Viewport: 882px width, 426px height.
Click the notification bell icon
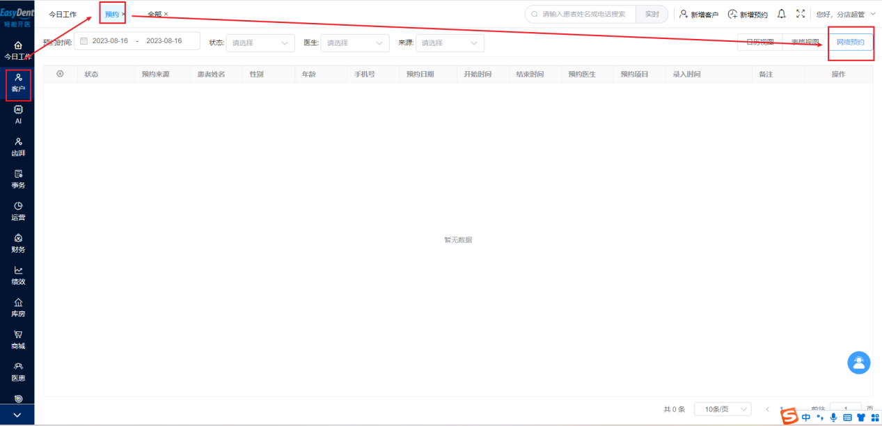(x=782, y=14)
